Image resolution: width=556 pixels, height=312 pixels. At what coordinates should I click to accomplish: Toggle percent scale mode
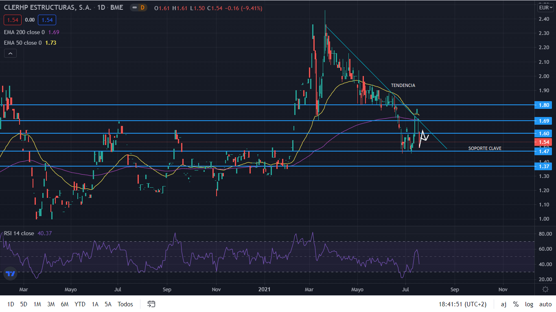pyautogui.click(x=516, y=304)
